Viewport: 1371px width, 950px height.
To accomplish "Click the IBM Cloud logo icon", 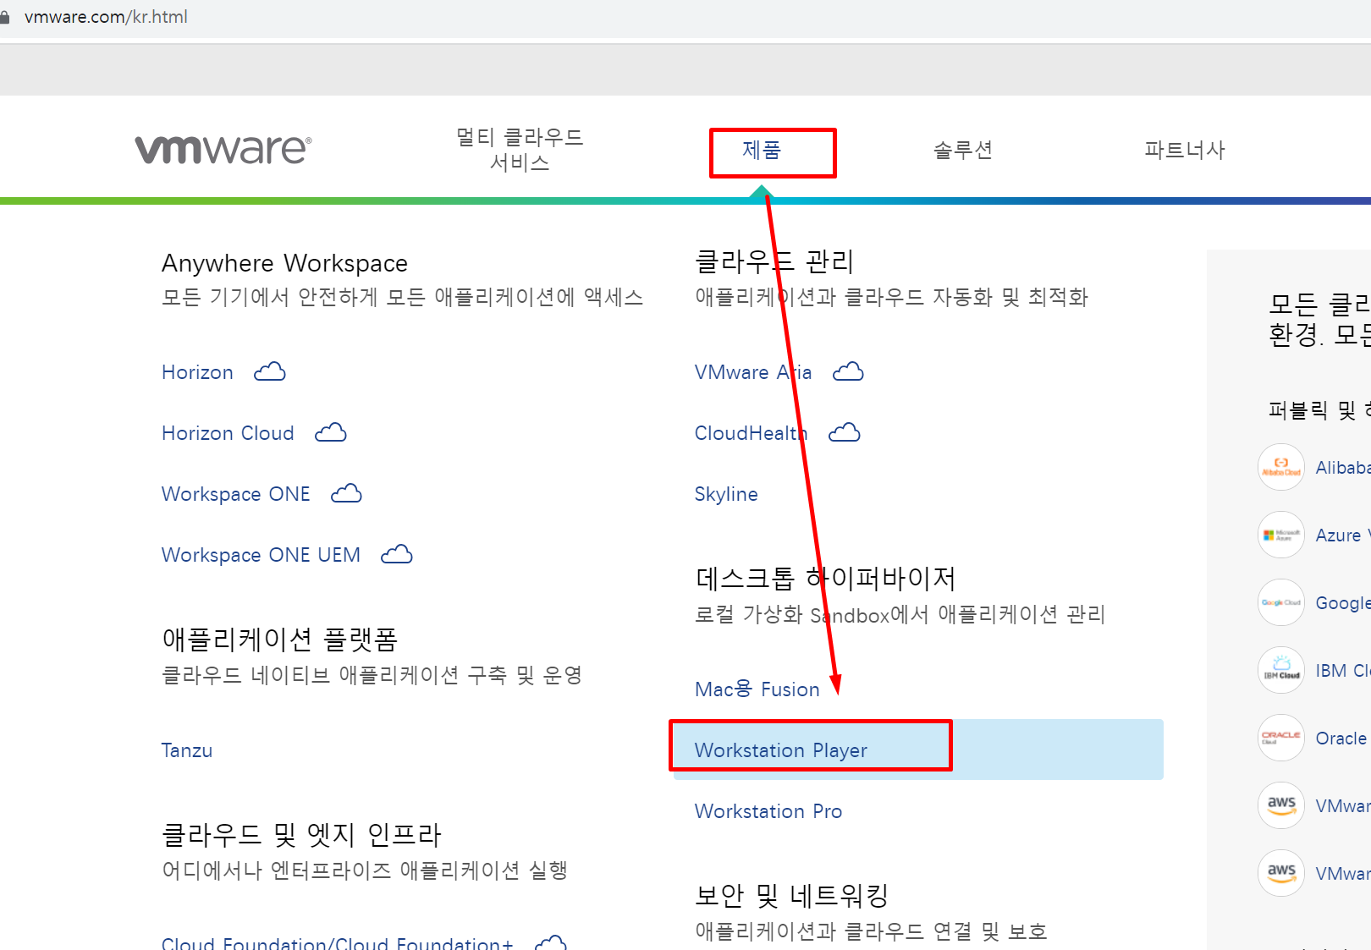I will tap(1281, 670).
